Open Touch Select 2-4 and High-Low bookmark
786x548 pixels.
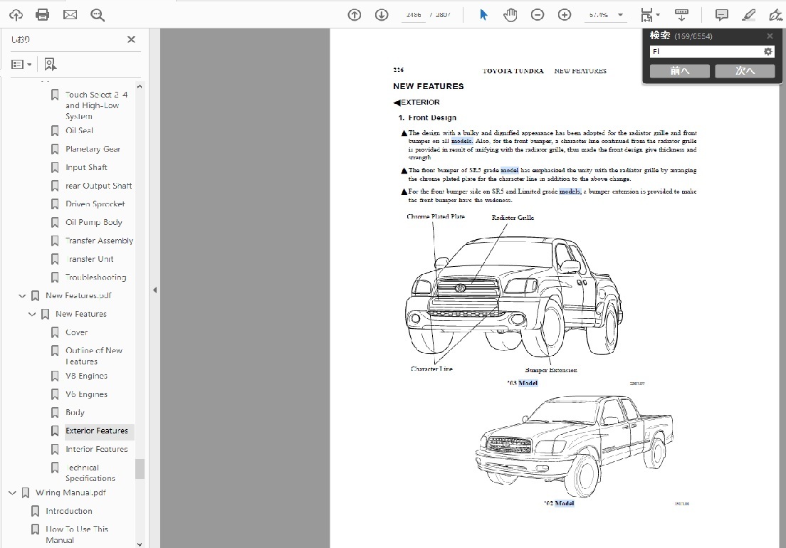coord(96,105)
